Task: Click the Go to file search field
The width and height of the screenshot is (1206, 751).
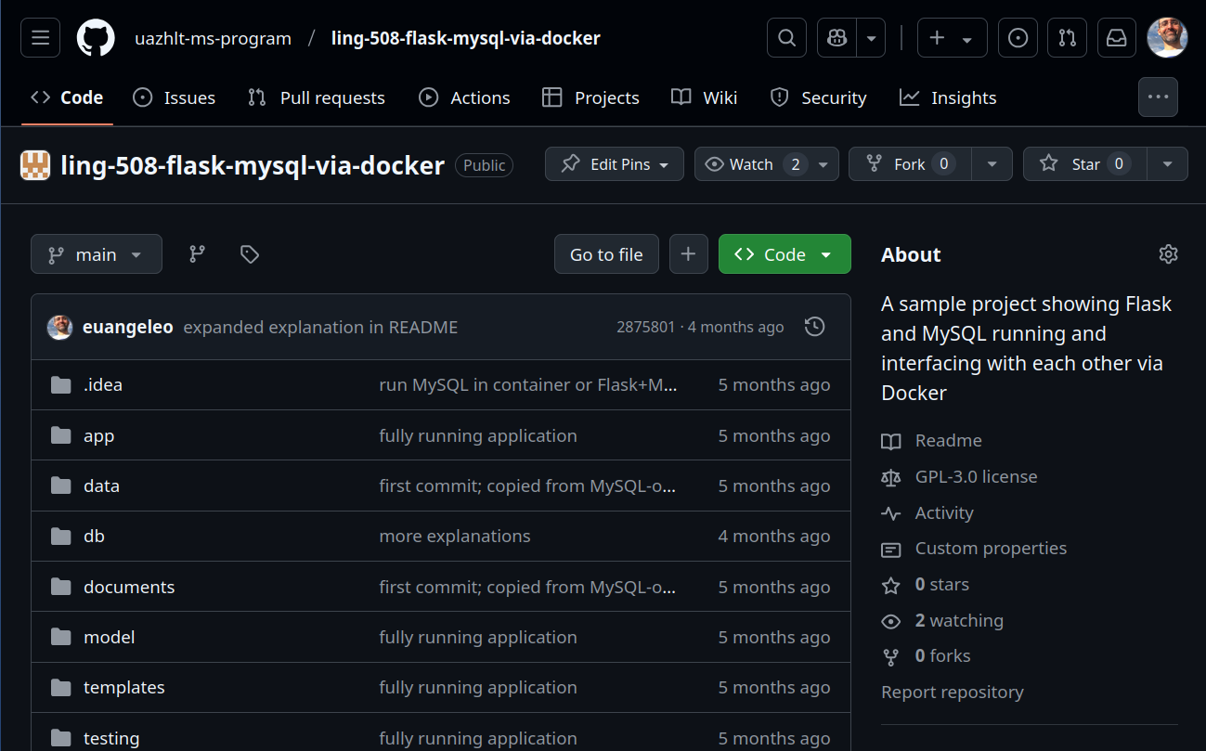Action: point(606,254)
